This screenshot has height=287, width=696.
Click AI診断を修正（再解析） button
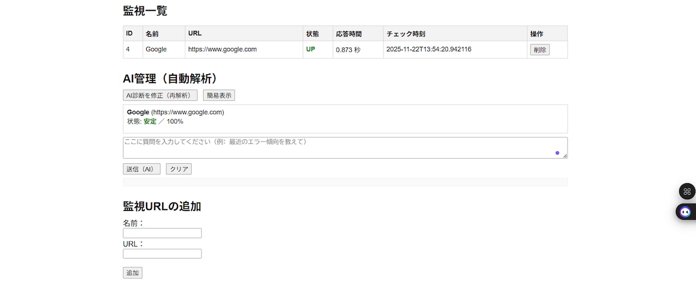(x=160, y=95)
